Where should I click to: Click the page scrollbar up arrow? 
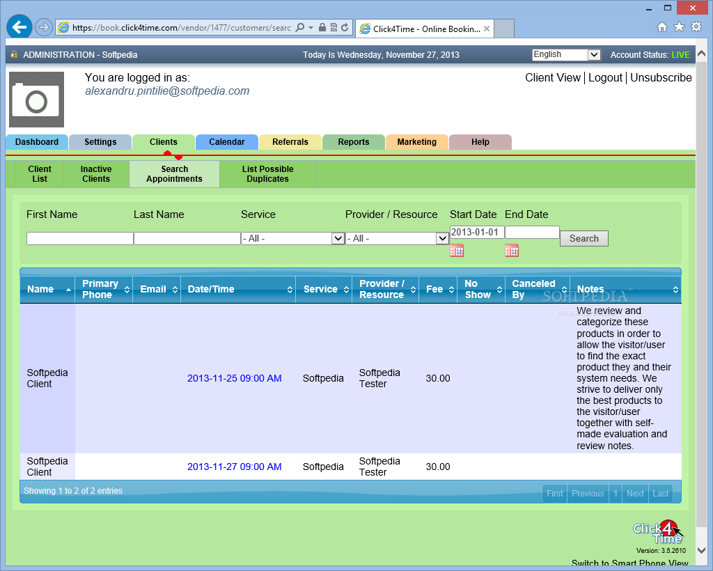[x=702, y=52]
